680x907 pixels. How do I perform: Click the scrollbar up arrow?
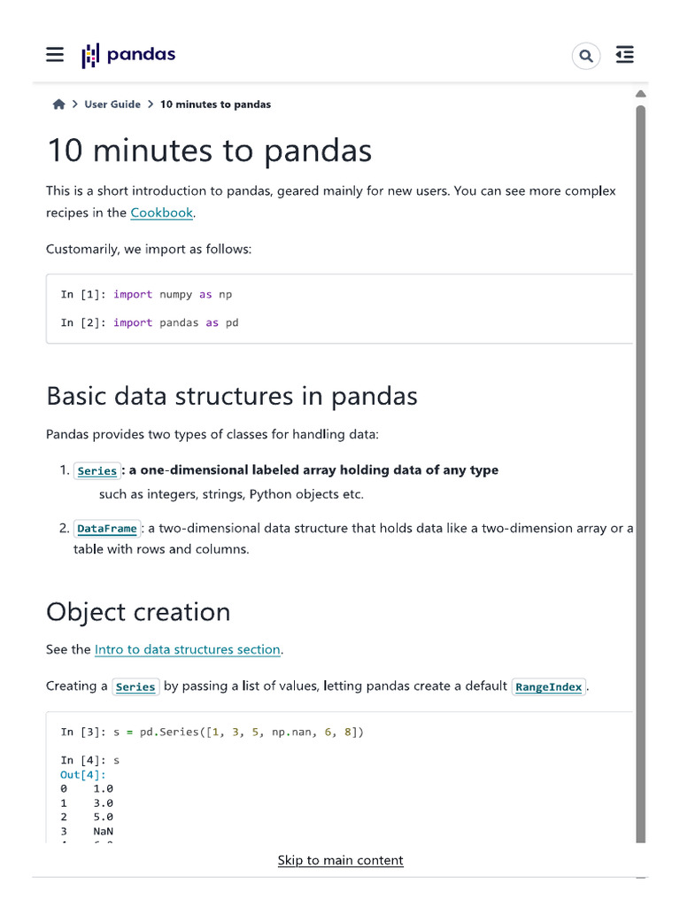click(x=641, y=94)
